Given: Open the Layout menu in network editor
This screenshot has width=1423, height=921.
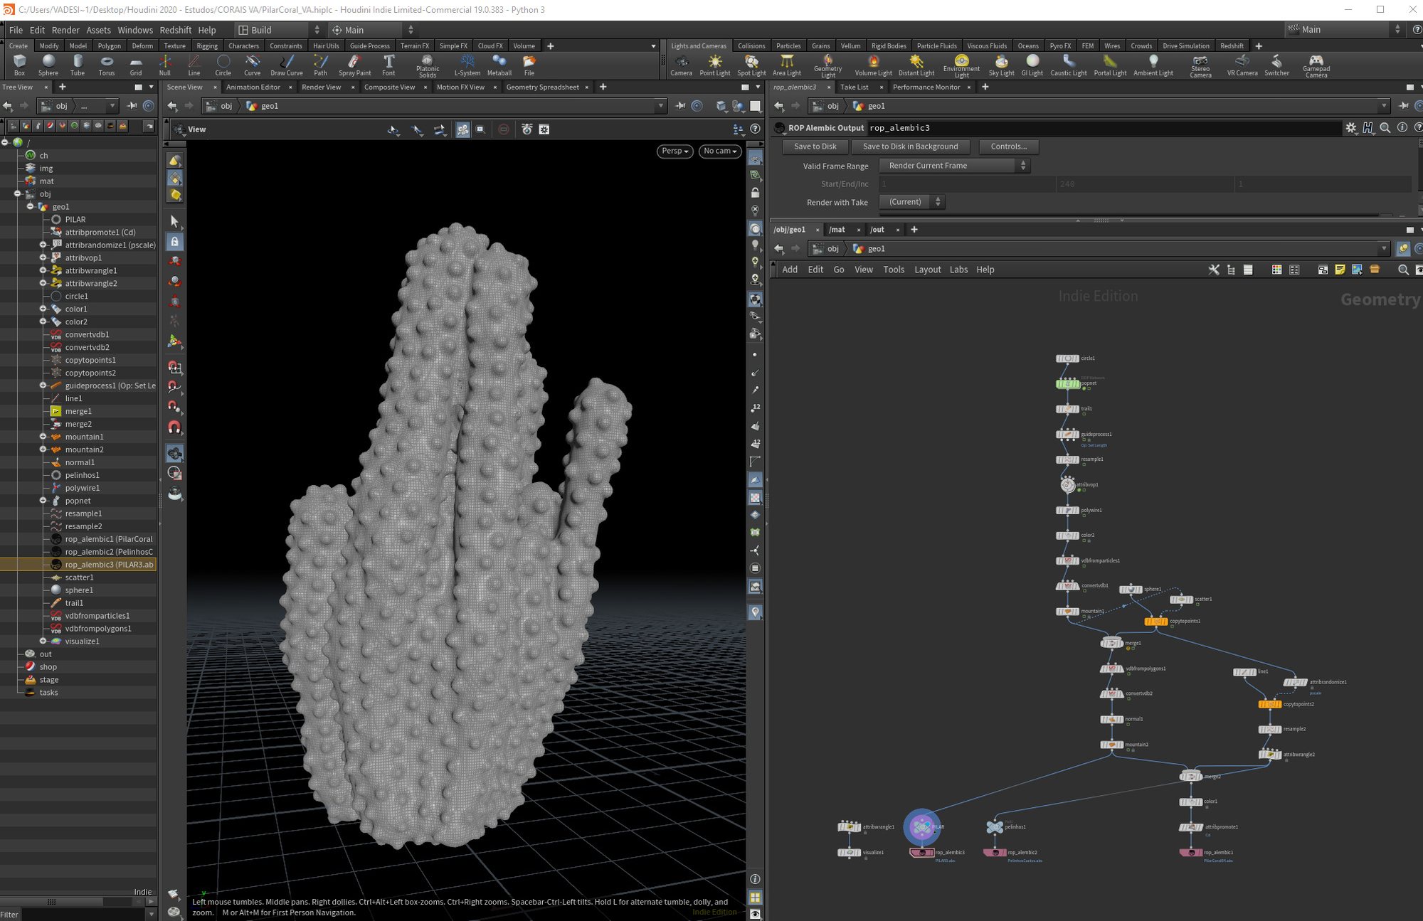Looking at the screenshot, I should point(927,270).
